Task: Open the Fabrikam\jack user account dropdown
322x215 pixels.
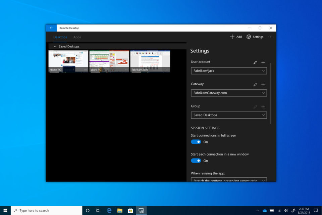Action: (229, 71)
